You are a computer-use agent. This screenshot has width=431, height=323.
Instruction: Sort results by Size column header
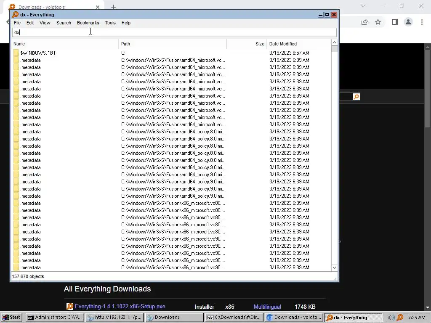coord(247,44)
